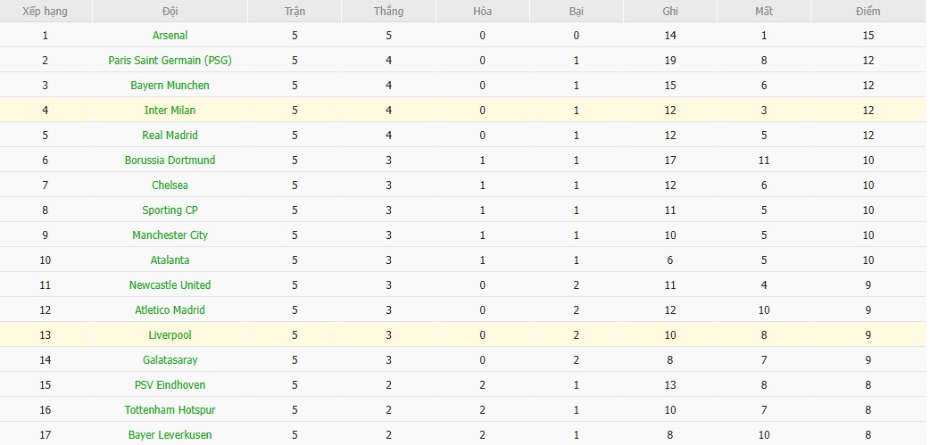Screen dimensions: 930x445
Task: Open Newcastle United team link
Action: point(170,285)
